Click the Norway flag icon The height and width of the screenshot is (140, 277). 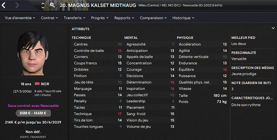coord(36,84)
